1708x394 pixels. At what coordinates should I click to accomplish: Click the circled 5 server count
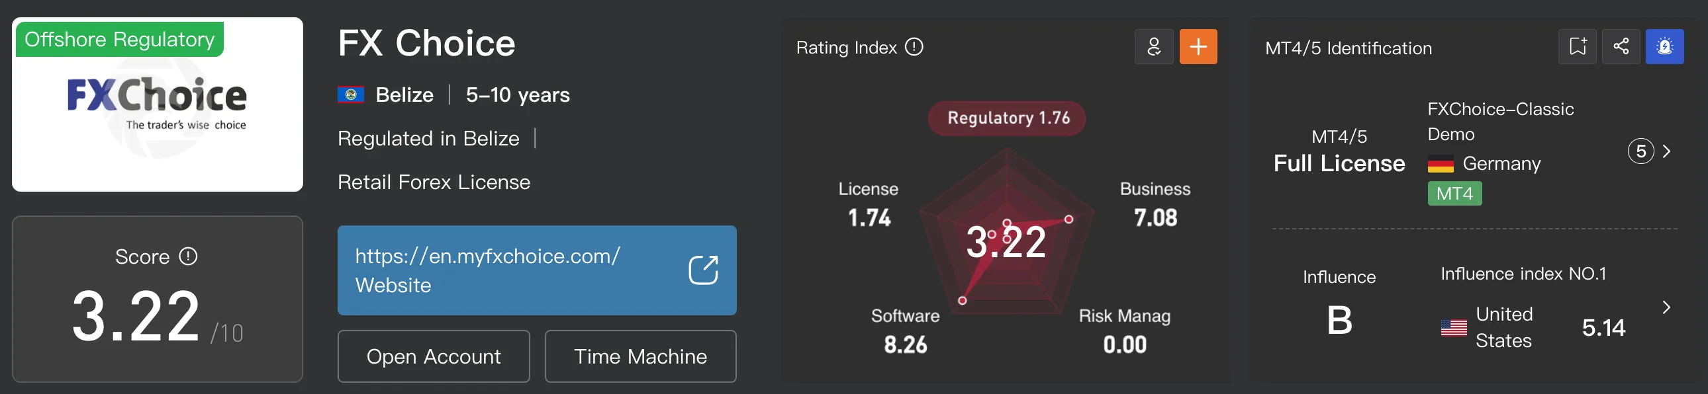click(1641, 151)
